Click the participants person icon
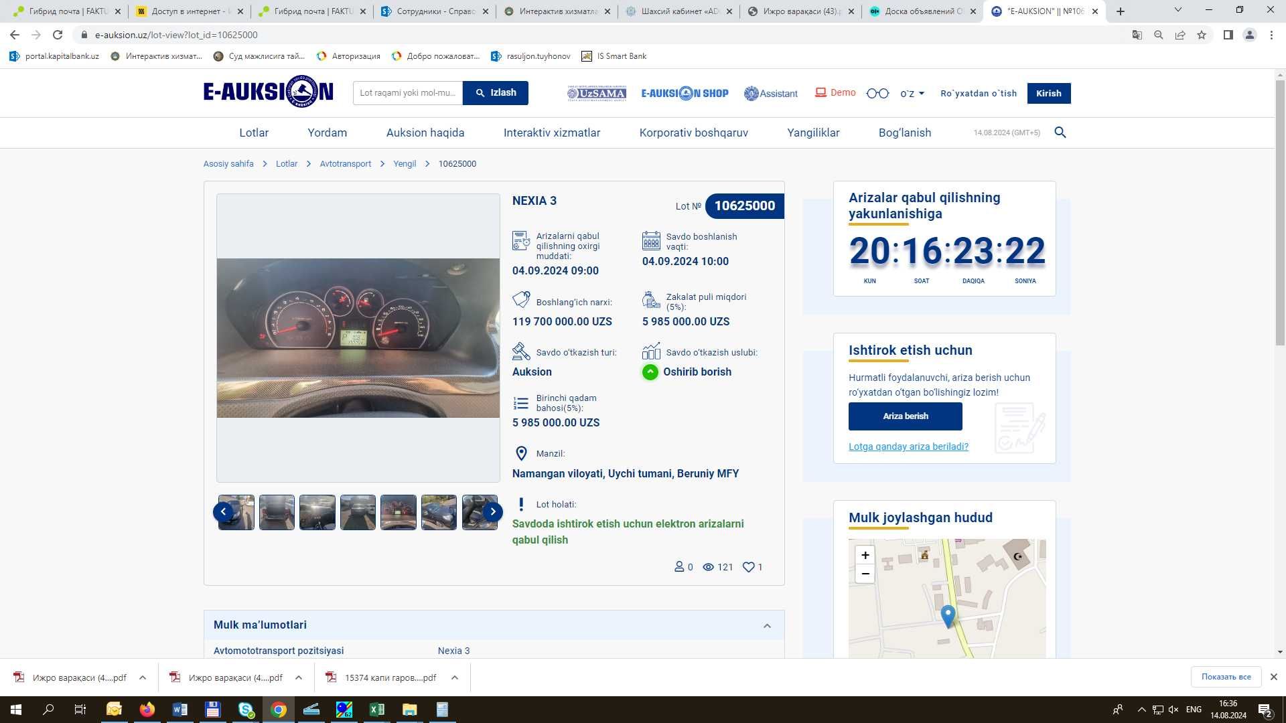This screenshot has width=1286, height=723. (679, 567)
